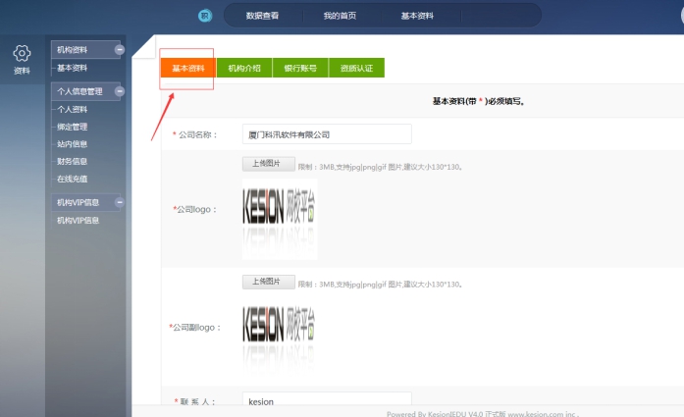Viewport: 684px width, 417px height.
Task: Collapse the 机构资料 section
Action: [x=120, y=49]
